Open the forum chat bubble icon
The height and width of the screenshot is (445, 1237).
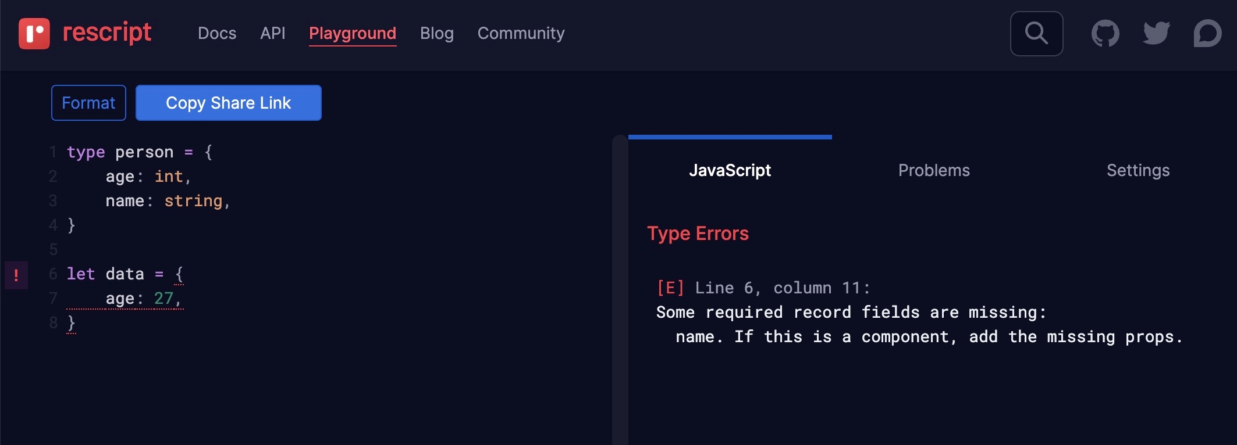tap(1207, 34)
